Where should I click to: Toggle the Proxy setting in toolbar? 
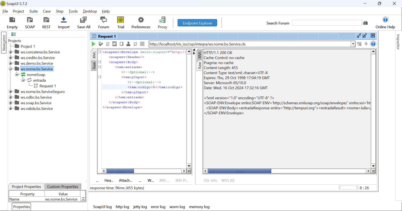[162, 20]
